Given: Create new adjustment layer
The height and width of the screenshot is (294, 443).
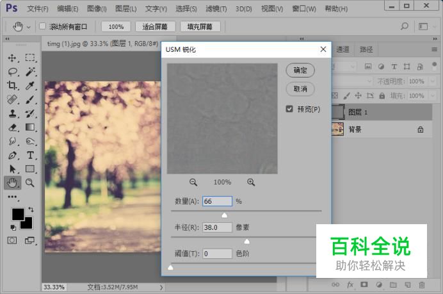Looking at the screenshot, I should tap(379, 284).
